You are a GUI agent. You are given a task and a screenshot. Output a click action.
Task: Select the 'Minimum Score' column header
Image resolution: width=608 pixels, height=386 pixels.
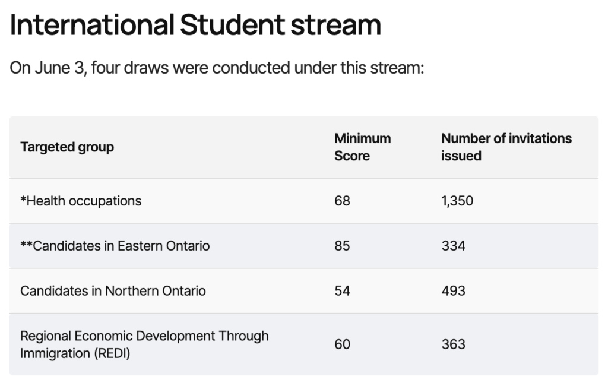click(362, 147)
